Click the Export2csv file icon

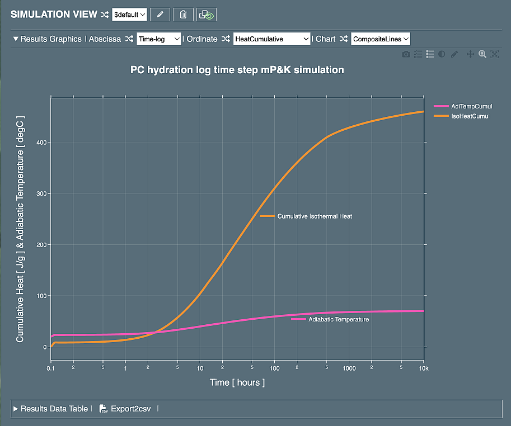(x=104, y=409)
